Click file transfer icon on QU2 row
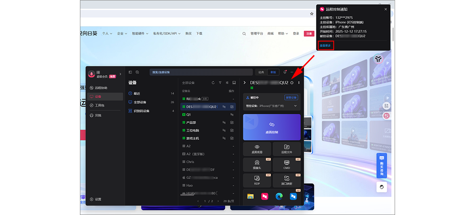 click(x=232, y=107)
